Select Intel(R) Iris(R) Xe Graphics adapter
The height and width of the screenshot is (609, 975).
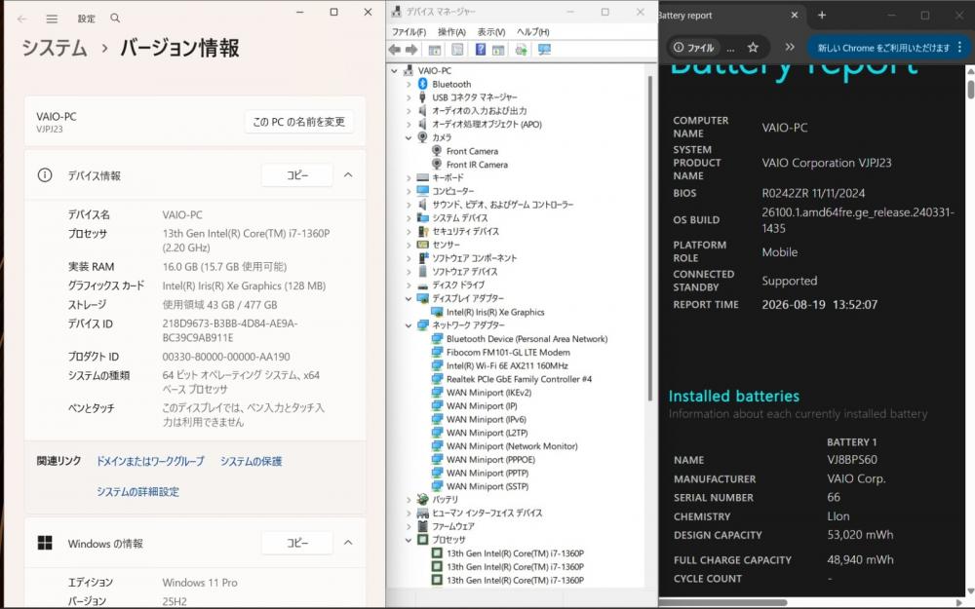(495, 312)
